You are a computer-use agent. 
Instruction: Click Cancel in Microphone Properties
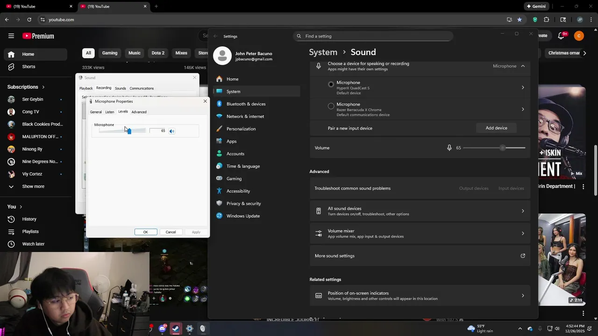(171, 232)
